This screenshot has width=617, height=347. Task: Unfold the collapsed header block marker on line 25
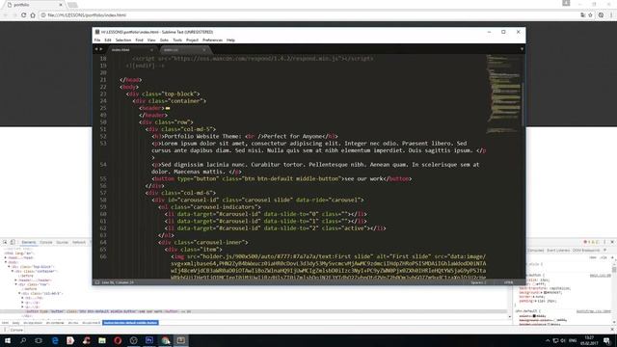tap(168, 108)
